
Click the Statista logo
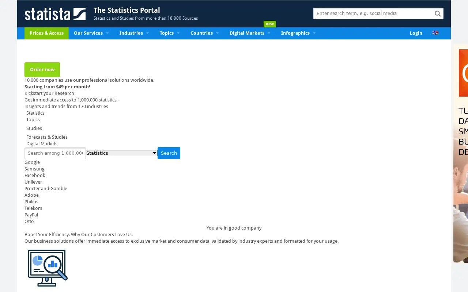click(55, 14)
